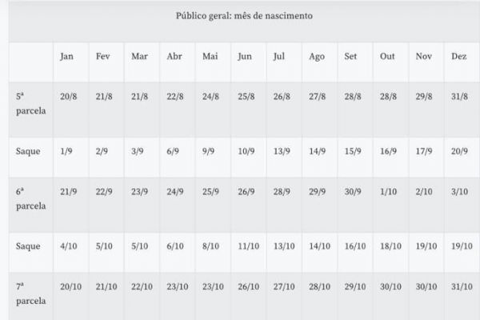This screenshot has height=320, width=480.
Task: Click the 3/10 date cell
Action: tap(459, 192)
